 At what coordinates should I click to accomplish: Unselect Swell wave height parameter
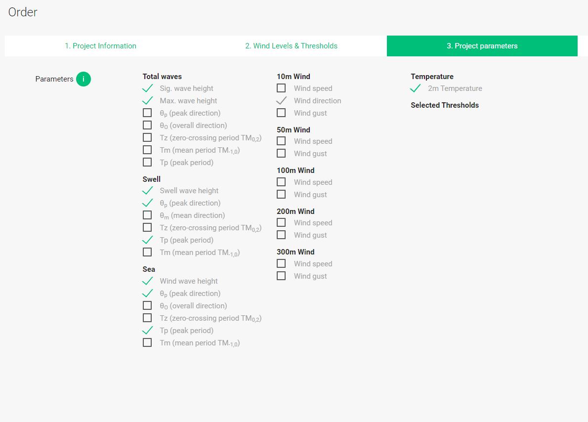point(148,190)
